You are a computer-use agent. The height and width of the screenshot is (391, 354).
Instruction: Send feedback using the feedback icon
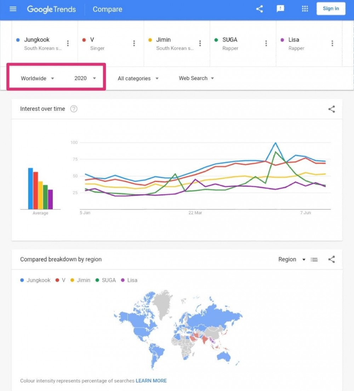280,9
